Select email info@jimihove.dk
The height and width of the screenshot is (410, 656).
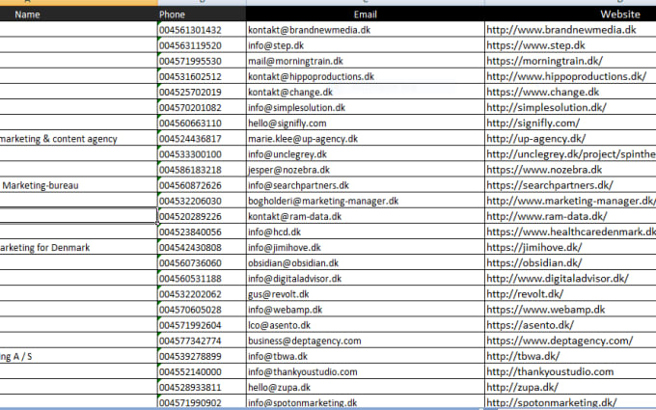pyautogui.click(x=285, y=247)
